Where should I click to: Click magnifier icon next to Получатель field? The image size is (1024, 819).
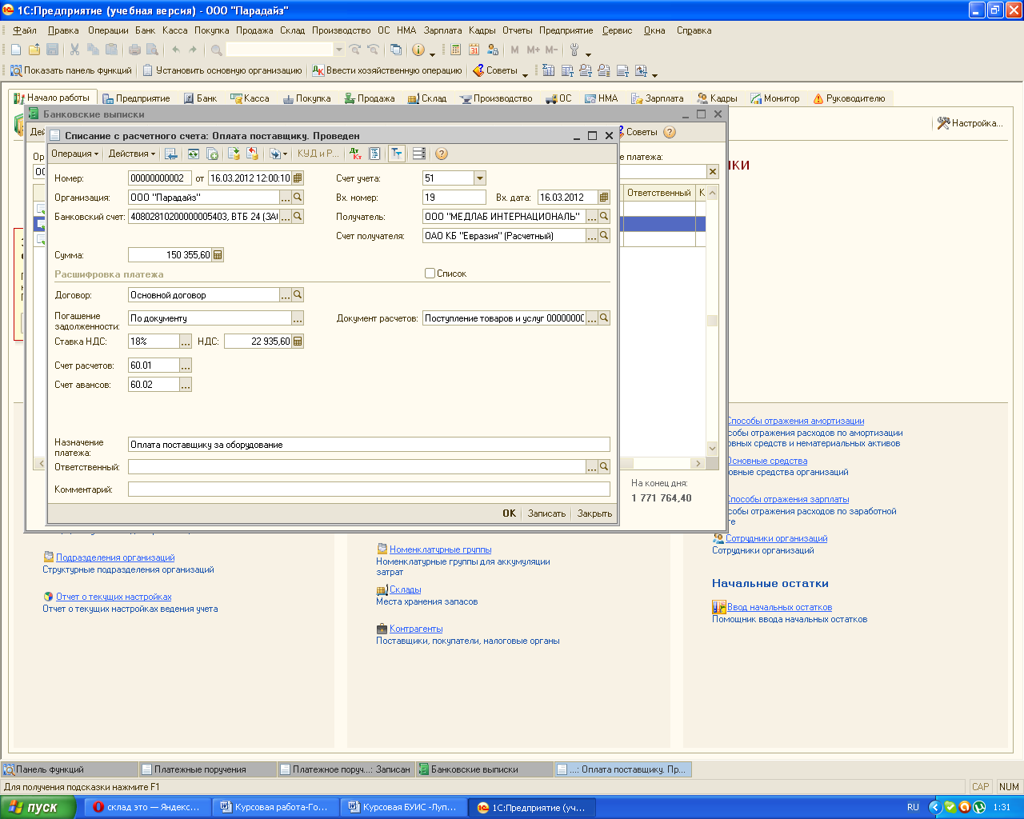604,217
